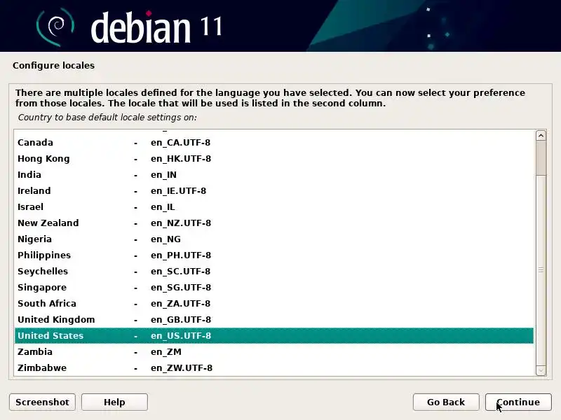Pick Seychelles en_SC.UTF-8 locale
This screenshot has width=561, height=420.
click(274, 271)
